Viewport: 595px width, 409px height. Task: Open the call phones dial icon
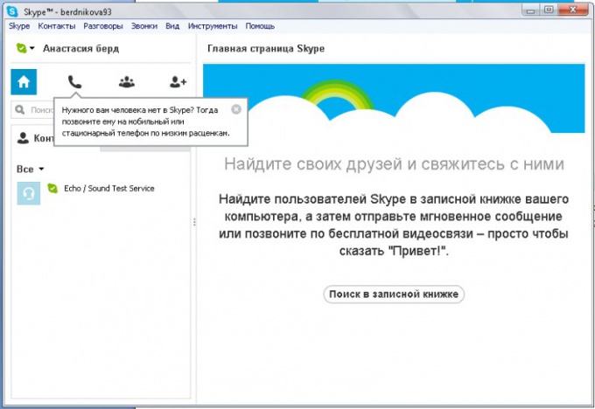[74, 82]
